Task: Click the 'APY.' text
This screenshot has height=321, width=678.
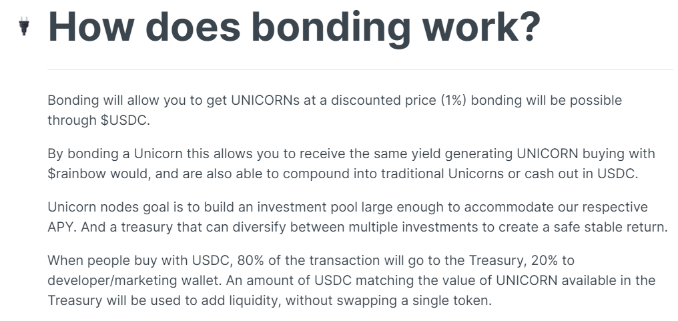Action: (62, 227)
